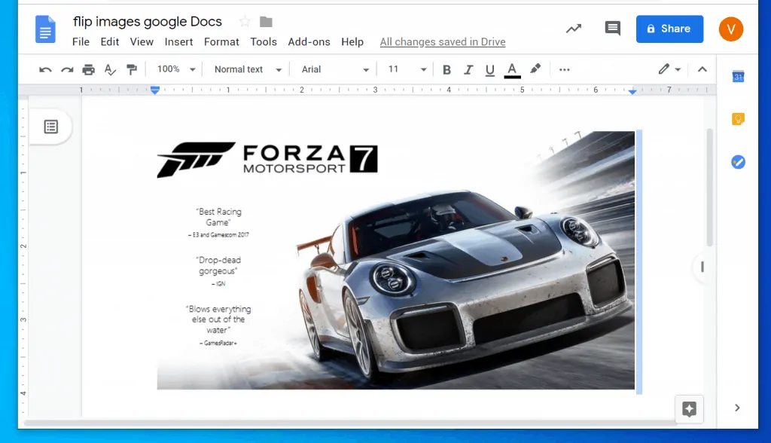This screenshot has height=443, width=771.
Task: Click the horizontal scrollbar at bottom
Action: tap(351, 423)
